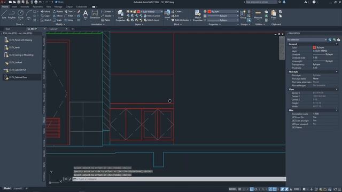Activate the Move command
The image size is (342, 192).
coord(45,12)
